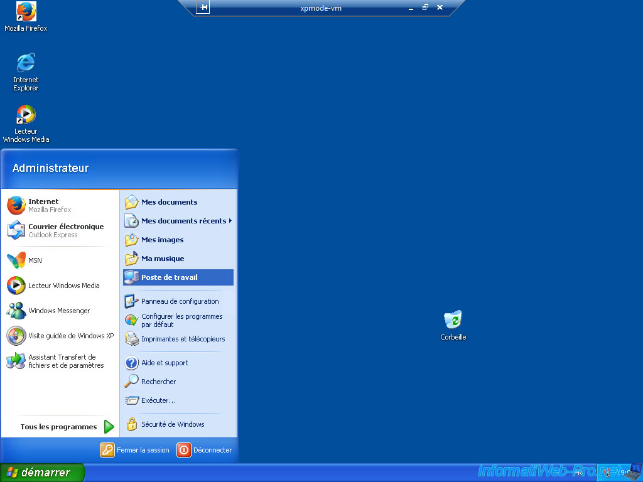Open the Mes images folder
The height and width of the screenshot is (482, 643).
point(178,240)
